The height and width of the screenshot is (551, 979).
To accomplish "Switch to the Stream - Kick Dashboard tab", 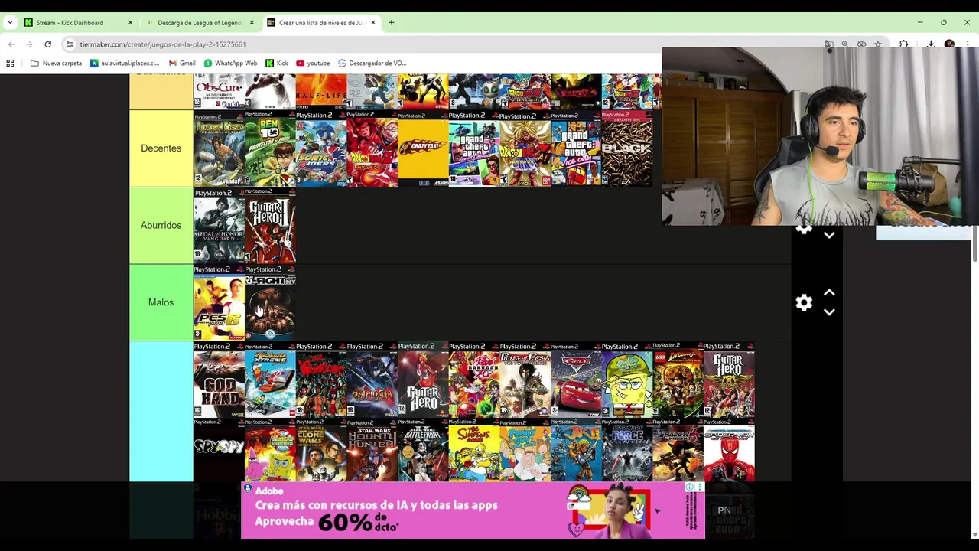I will click(x=79, y=22).
